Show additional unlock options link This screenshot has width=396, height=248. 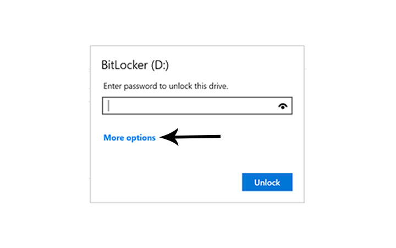(130, 138)
